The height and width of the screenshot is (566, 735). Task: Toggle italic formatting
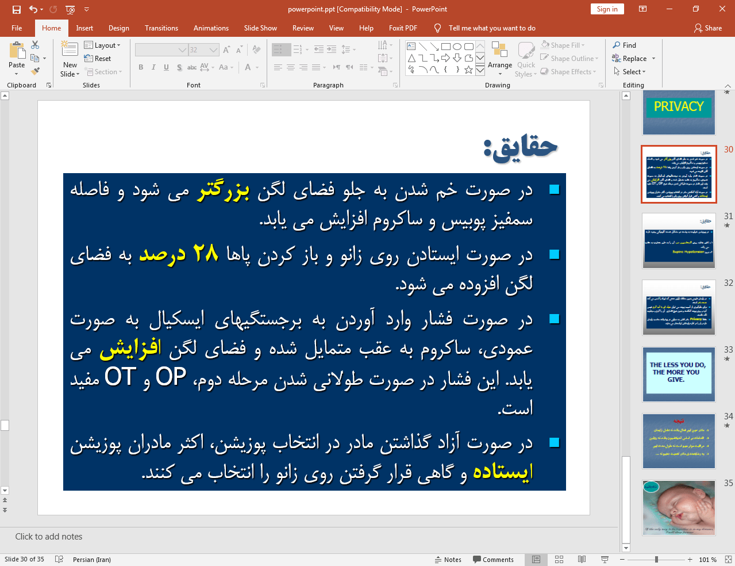(x=153, y=67)
